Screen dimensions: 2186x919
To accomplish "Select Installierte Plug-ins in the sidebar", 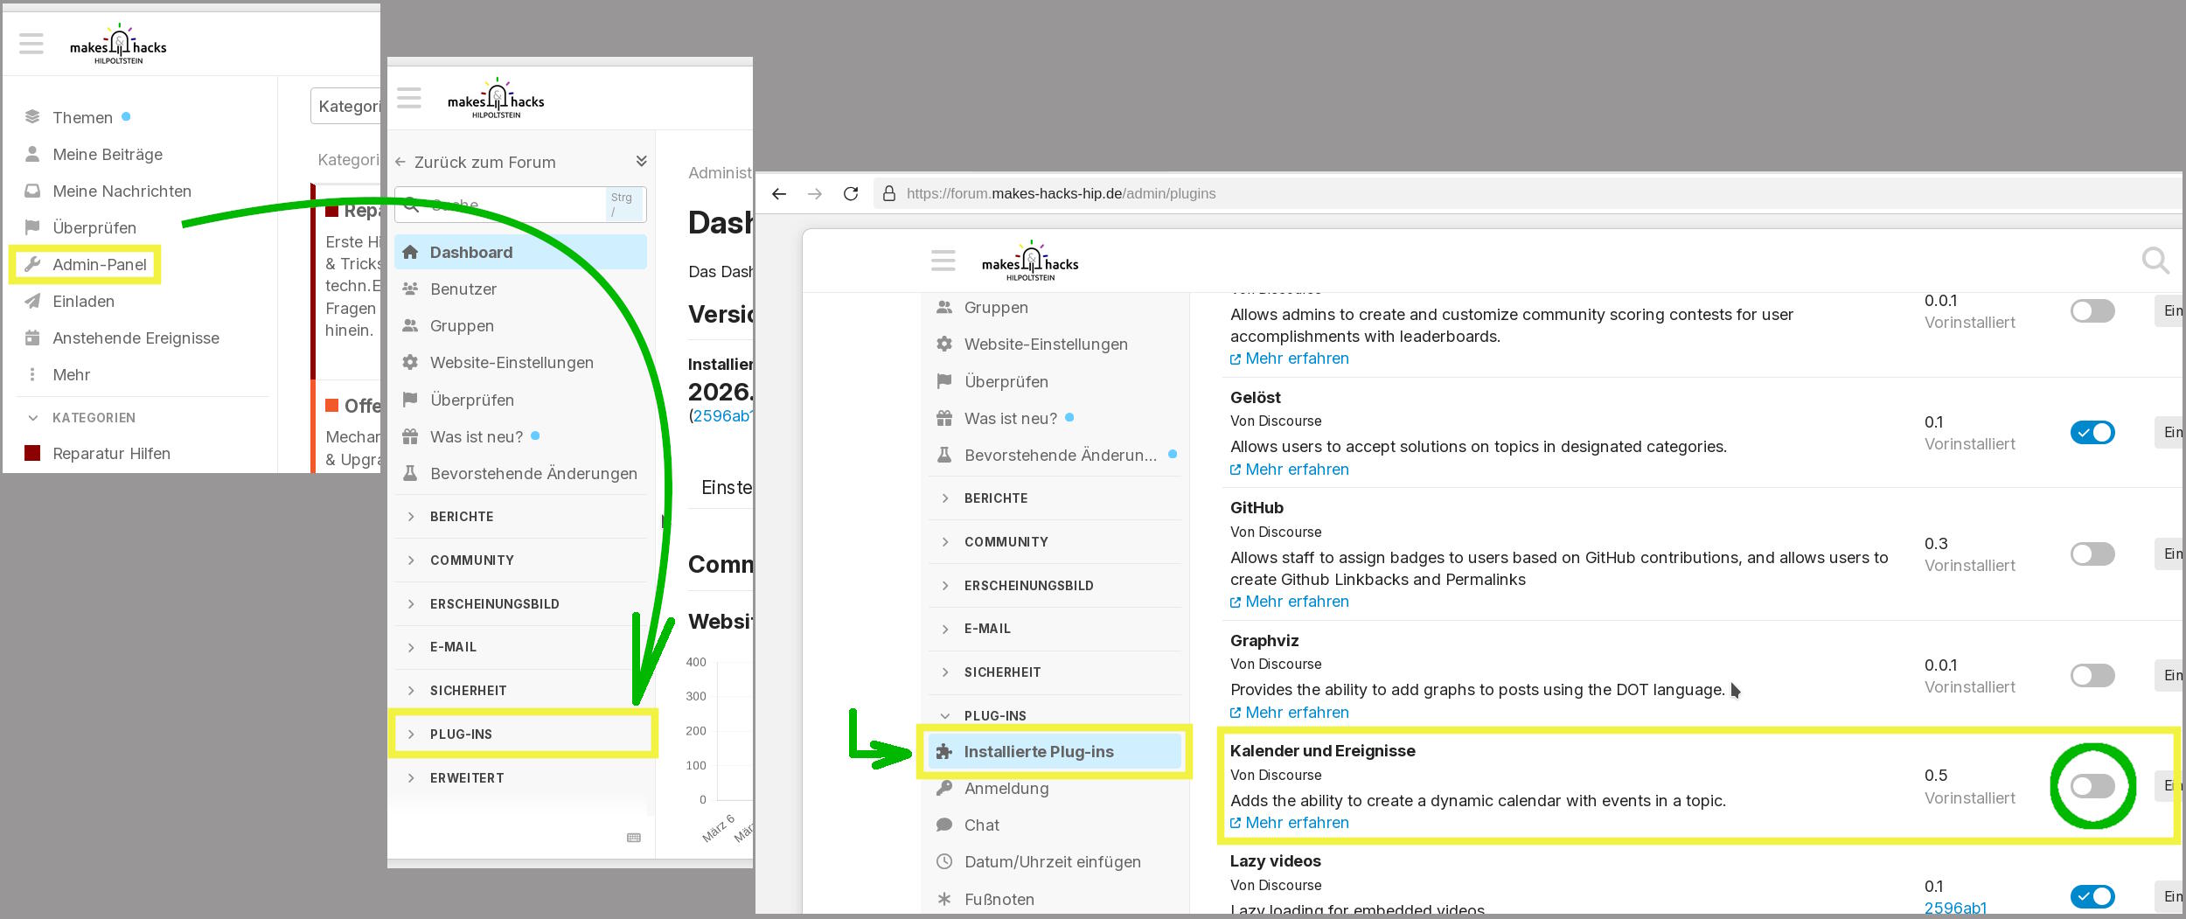I will [1038, 751].
